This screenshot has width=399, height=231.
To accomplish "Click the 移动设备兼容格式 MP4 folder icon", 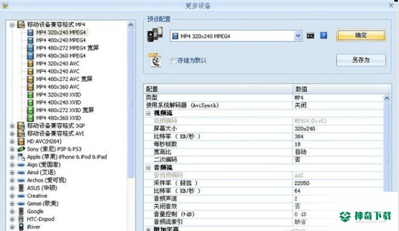I will 21,25.
